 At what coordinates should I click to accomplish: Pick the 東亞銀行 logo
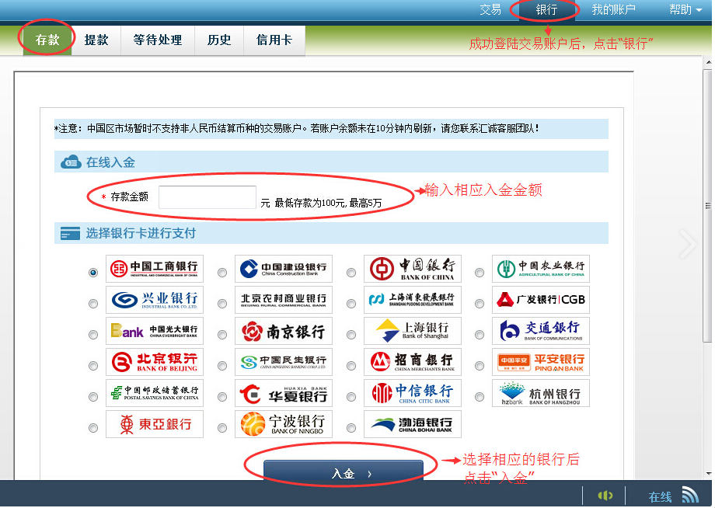click(x=155, y=425)
